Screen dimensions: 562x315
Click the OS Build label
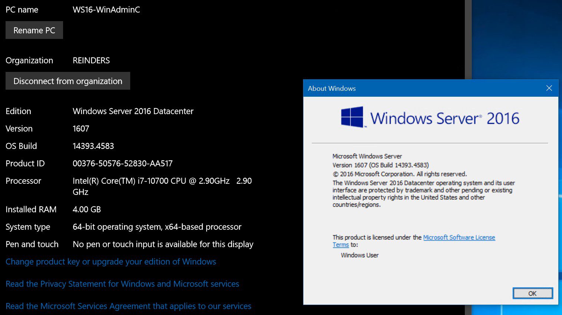[21, 146]
